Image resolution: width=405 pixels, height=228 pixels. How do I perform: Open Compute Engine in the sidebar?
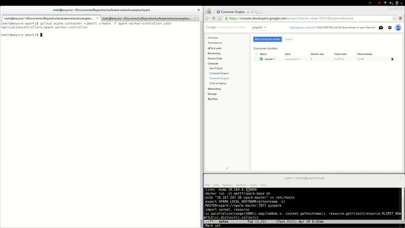click(219, 73)
